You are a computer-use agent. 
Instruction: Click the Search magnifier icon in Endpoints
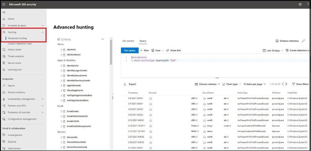click(4, 86)
